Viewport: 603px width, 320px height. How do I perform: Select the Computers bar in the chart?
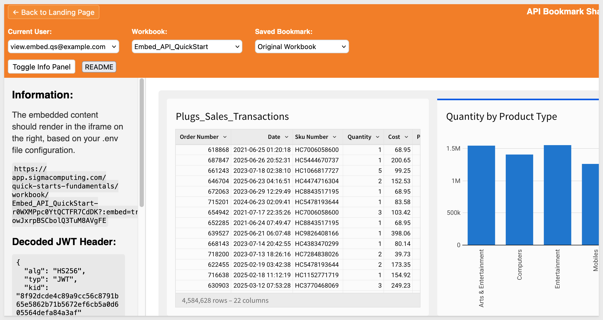[x=519, y=200]
